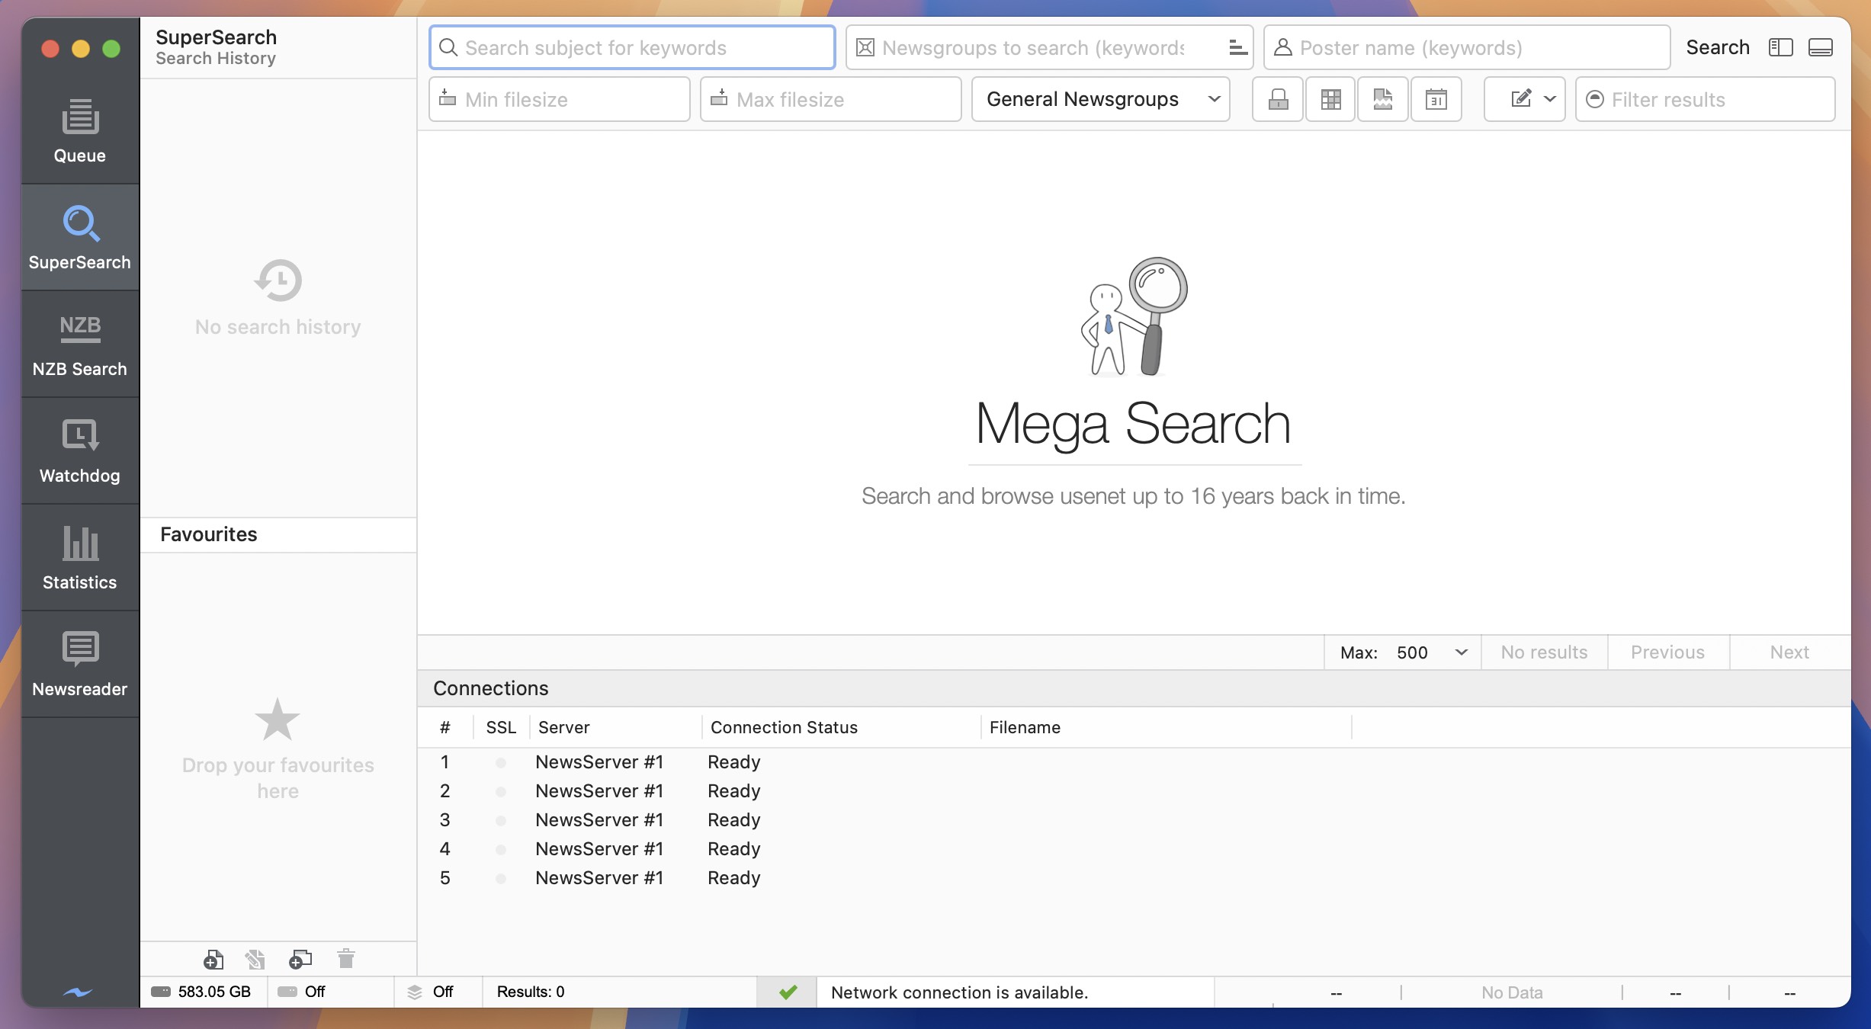Open the Watchdog panel
Image resolution: width=1871 pixels, height=1029 pixels.
79,450
